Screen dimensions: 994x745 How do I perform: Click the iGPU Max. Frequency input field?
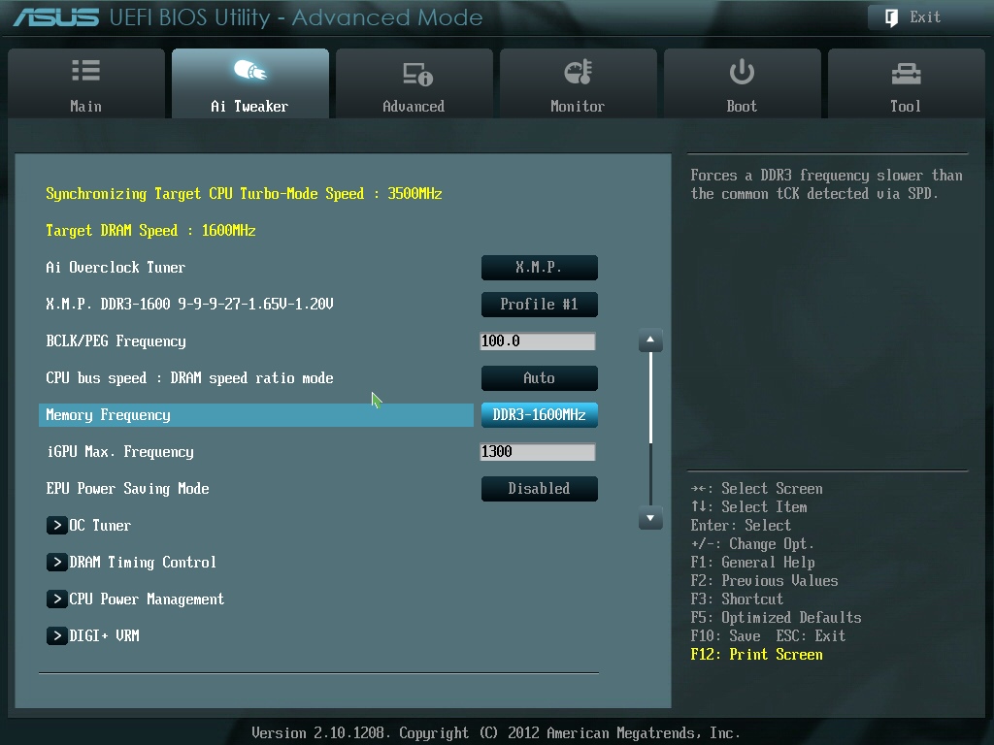[x=538, y=452]
